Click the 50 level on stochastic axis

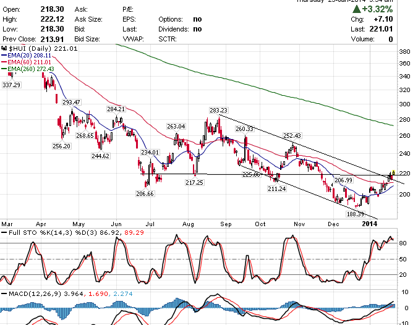click(x=403, y=260)
